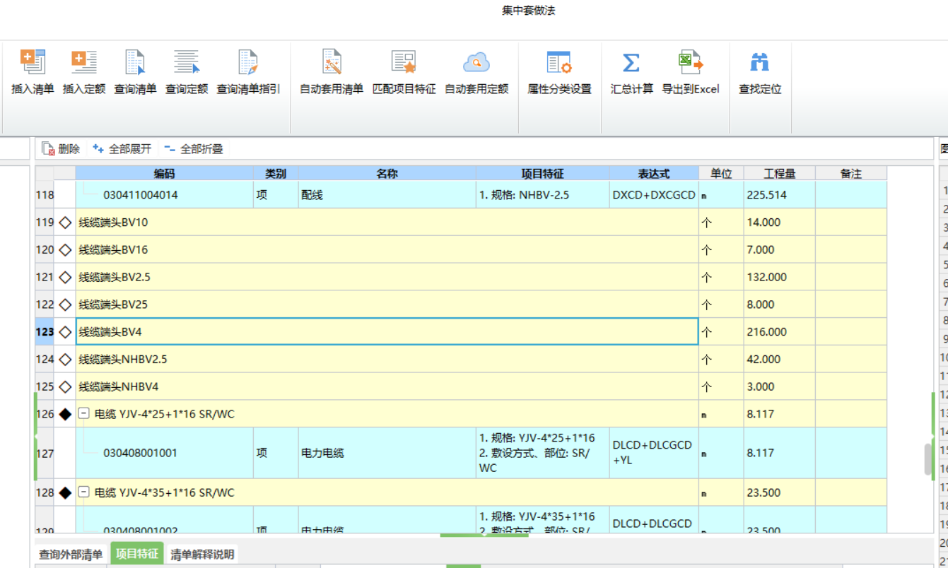The width and height of the screenshot is (948, 568).
Task: Toggle hollow diamond marker for 线缆端头BV2.5
Action: [x=65, y=278]
